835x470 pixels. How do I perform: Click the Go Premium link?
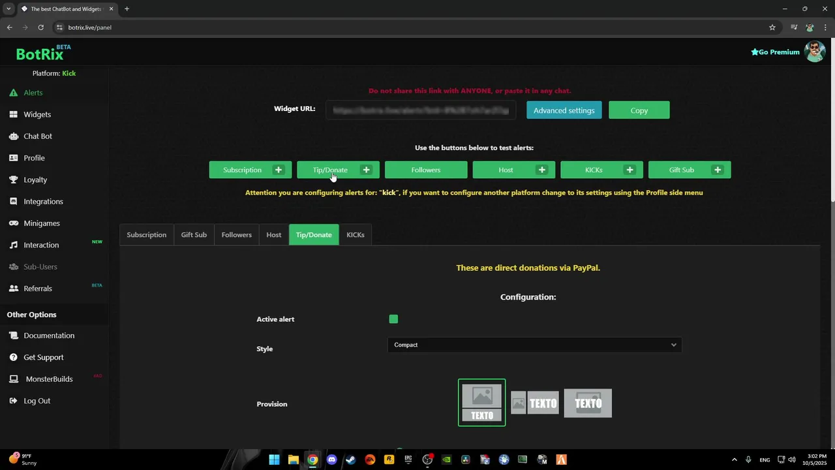(x=775, y=52)
